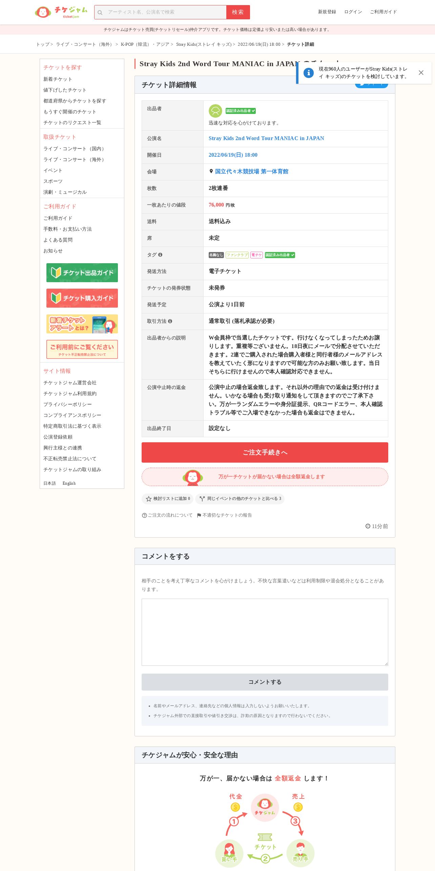Open スポーツ category in sidebar
The width and height of the screenshot is (435, 871).
click(53, 181)
